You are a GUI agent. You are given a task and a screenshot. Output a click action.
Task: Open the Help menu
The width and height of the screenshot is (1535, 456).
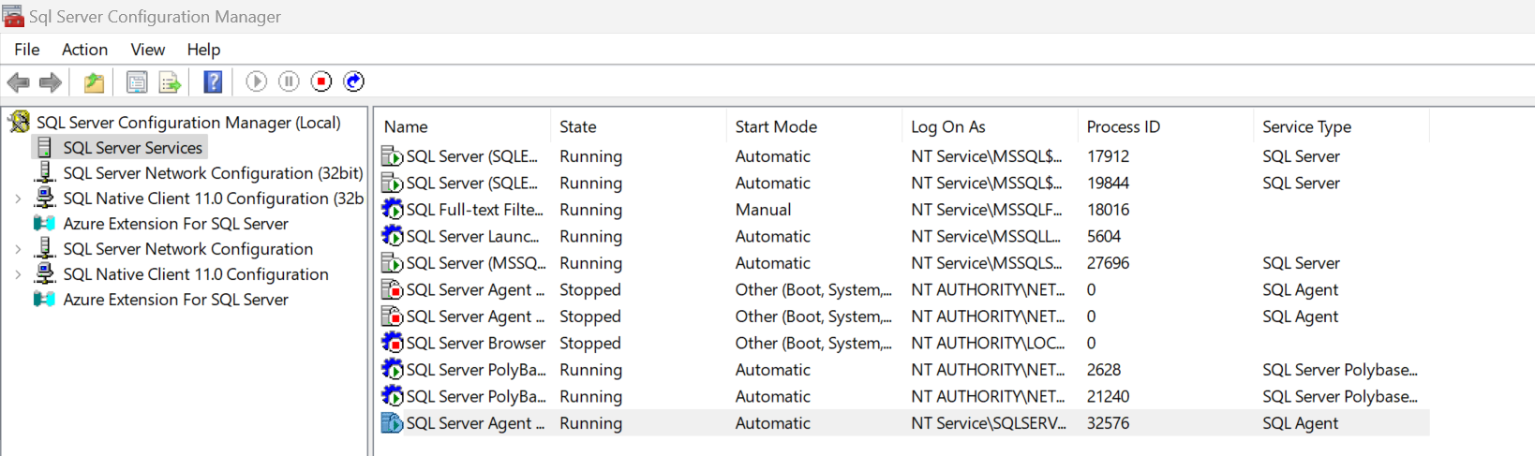(x=203, y=50)
